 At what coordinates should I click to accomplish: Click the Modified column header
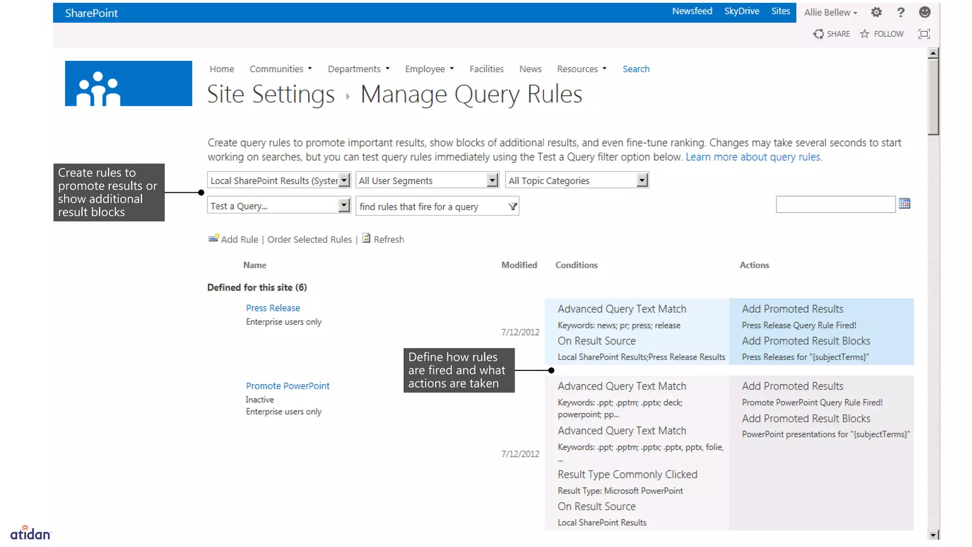[x=519, y=265]
